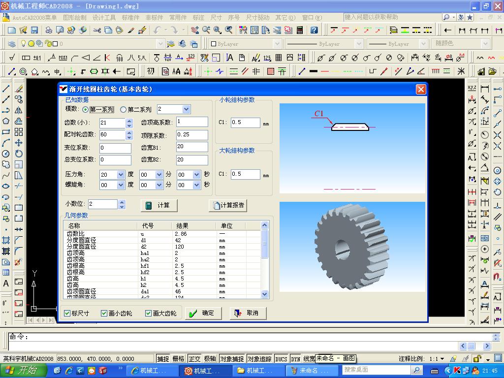
Task: Click the 变位系数 input field
Action: 115,148
